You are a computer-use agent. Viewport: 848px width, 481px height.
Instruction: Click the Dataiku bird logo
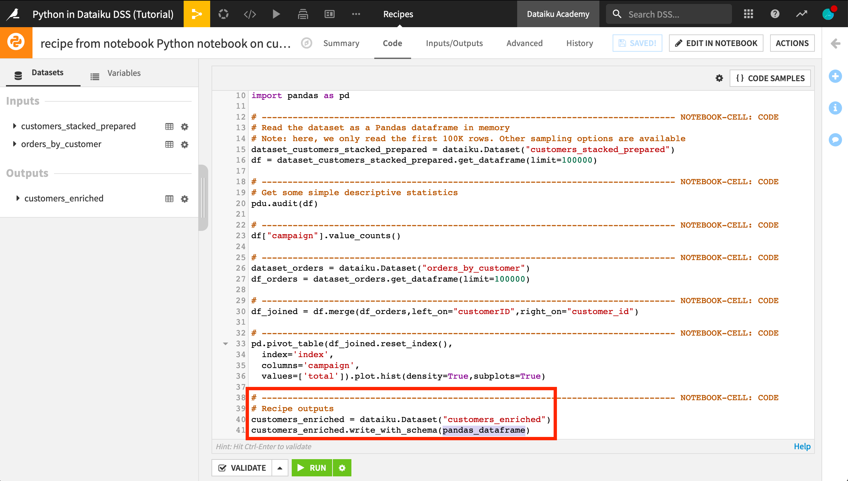pyautogui.click(x=14, y=14)
